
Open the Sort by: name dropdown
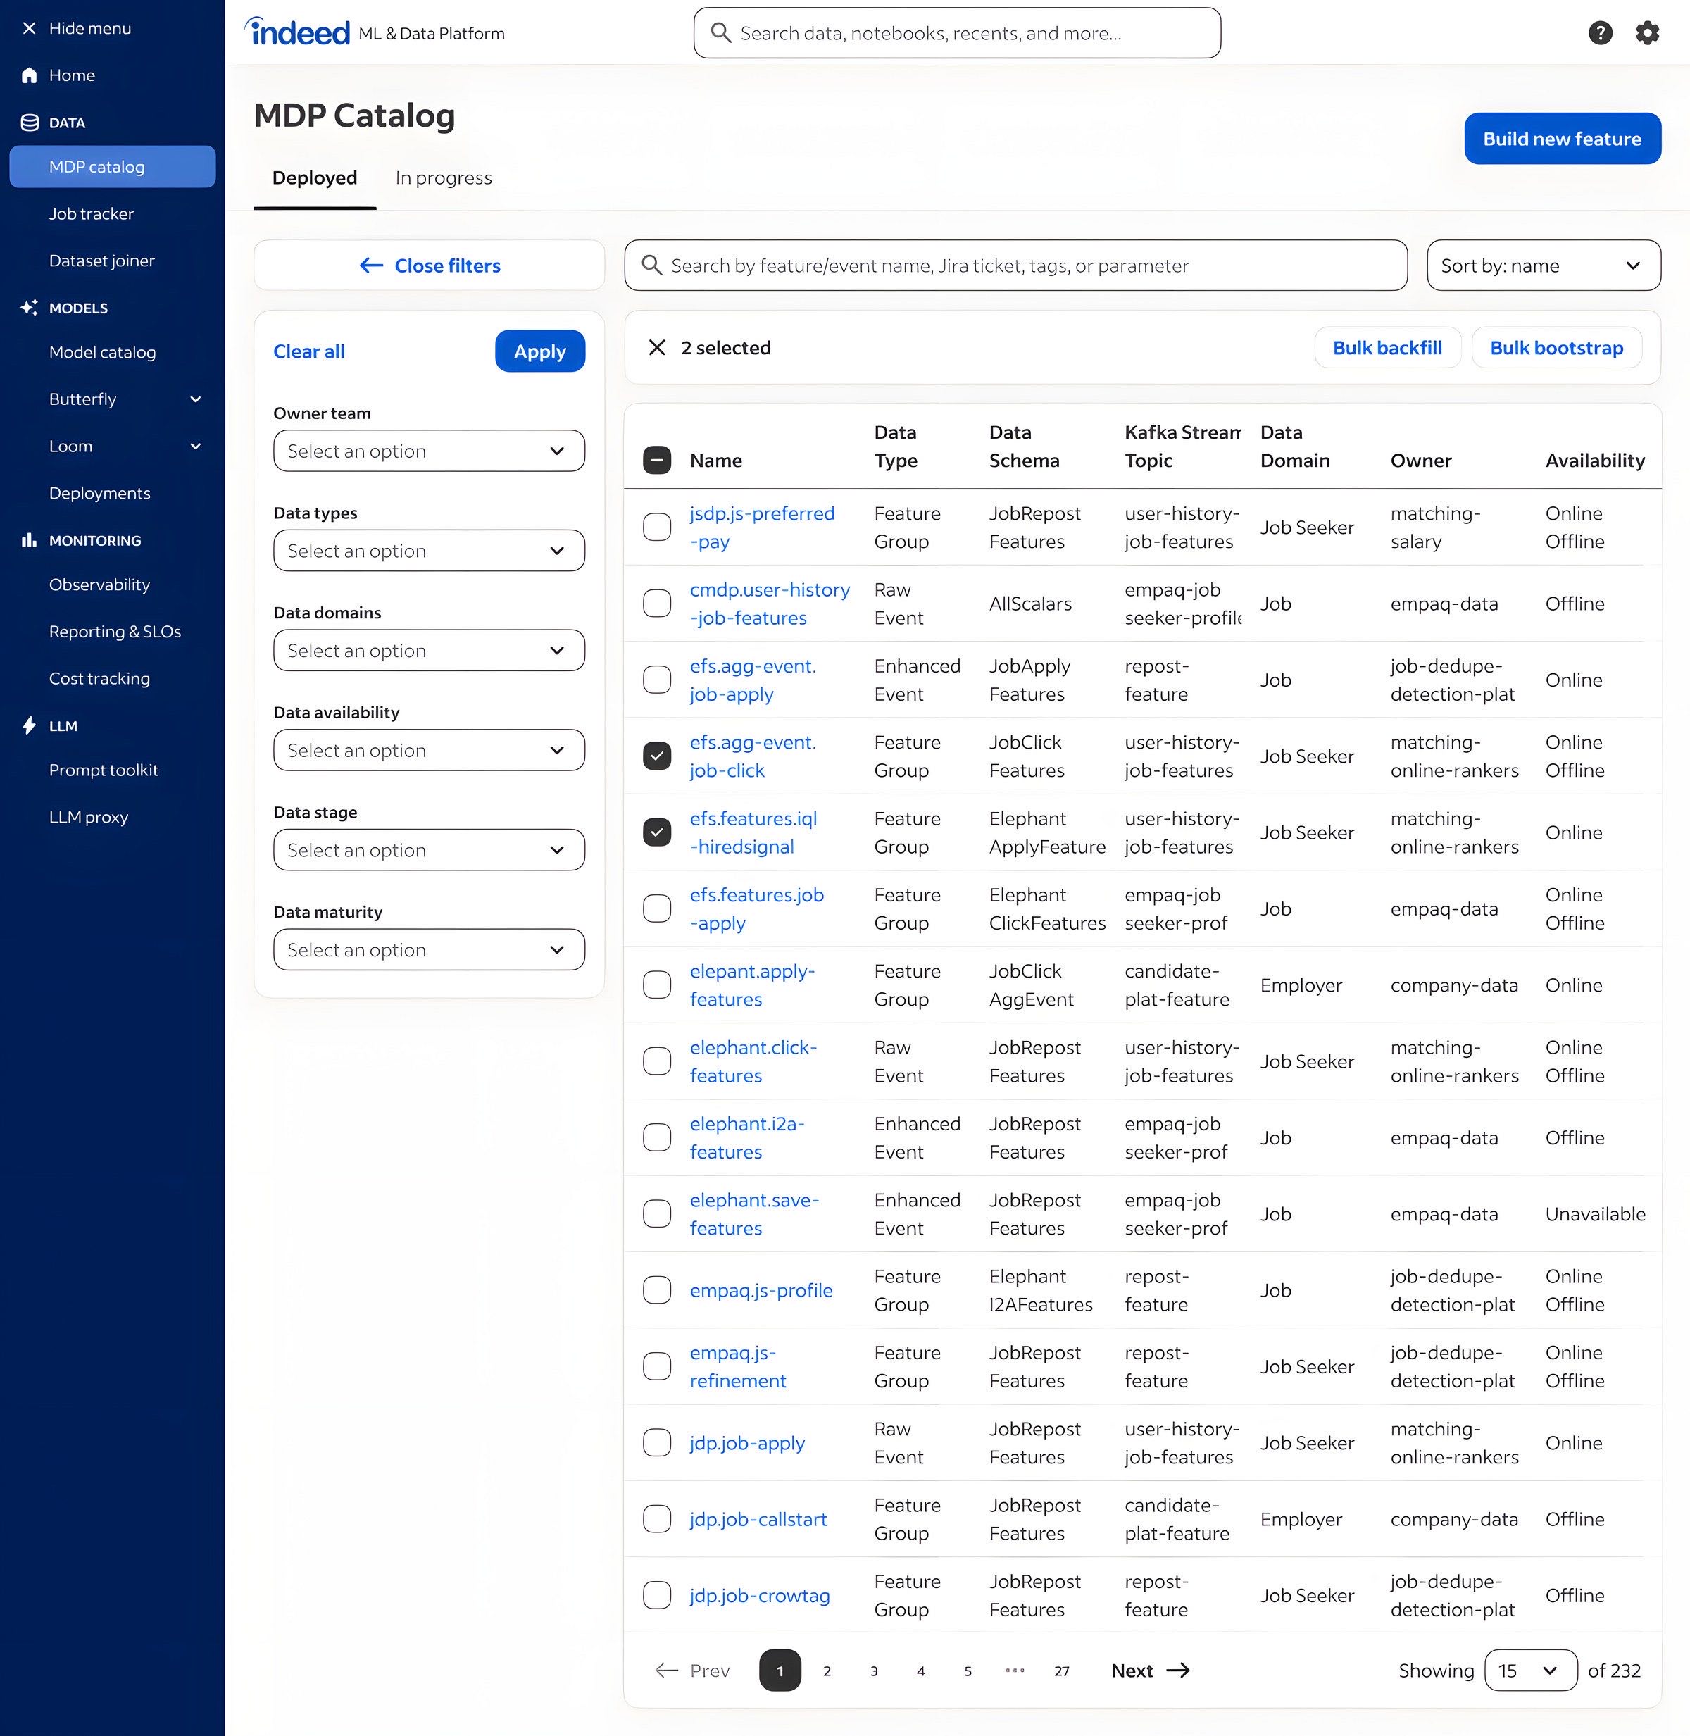point(1544,266)
